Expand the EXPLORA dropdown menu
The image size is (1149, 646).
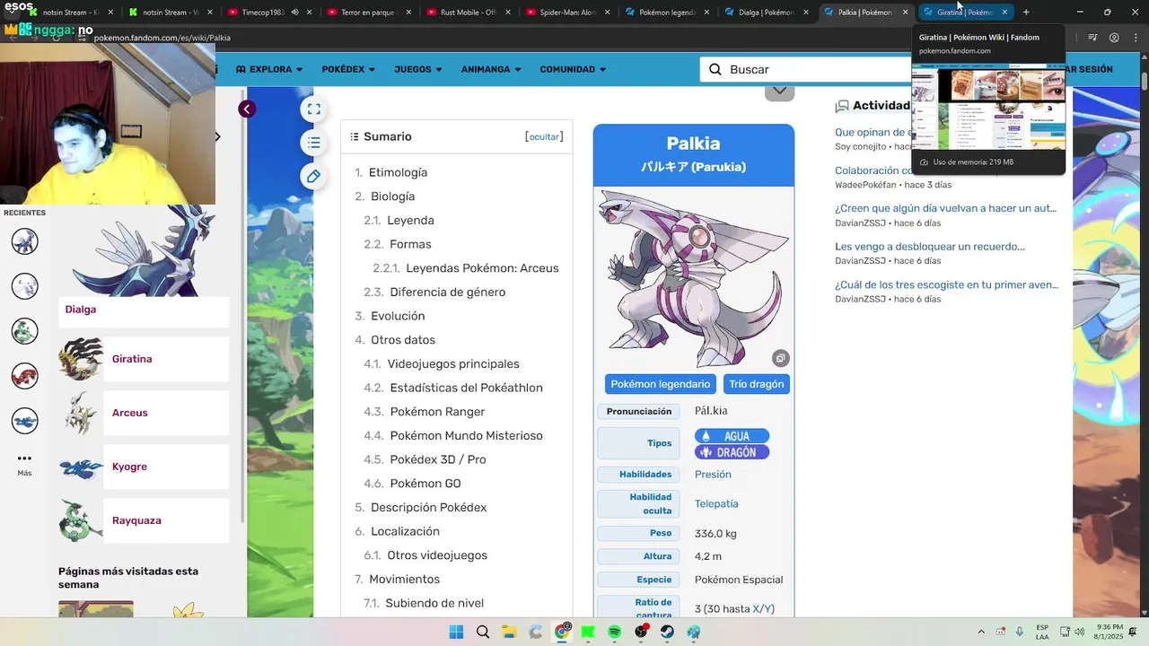tap(269, 69)
